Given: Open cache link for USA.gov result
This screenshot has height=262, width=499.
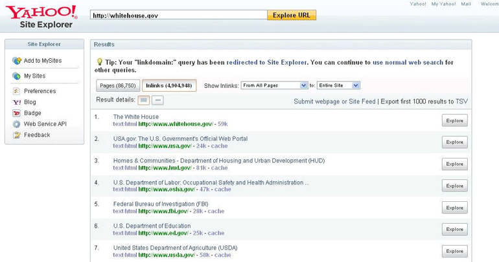Looking at the screenshot, I should coord(219,146).
